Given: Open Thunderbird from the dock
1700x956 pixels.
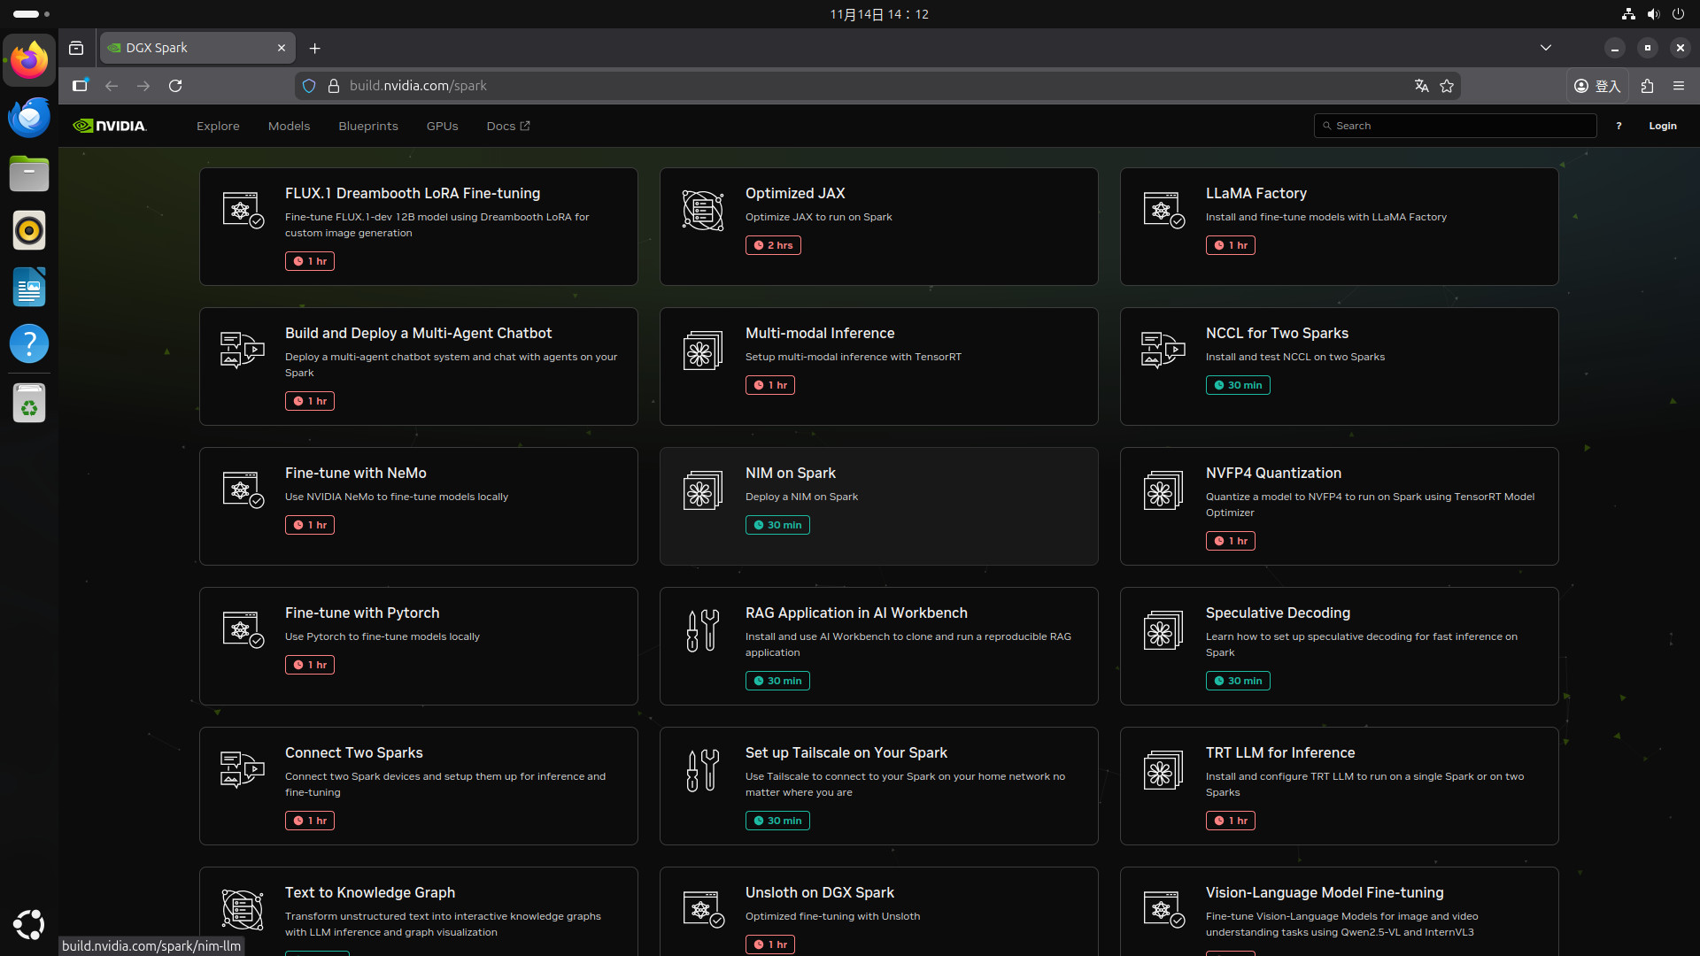Looking at the screenshot, I should click(29, 117).
